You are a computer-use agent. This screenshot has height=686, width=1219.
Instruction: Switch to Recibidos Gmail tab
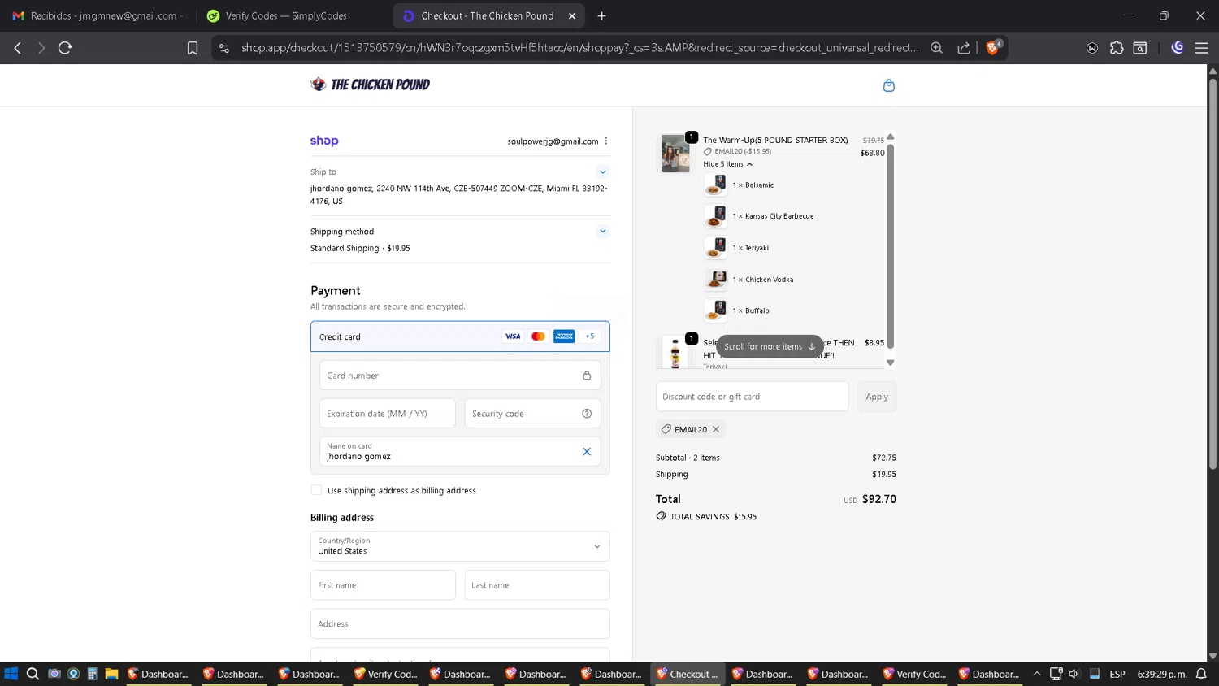pos(98,15)
